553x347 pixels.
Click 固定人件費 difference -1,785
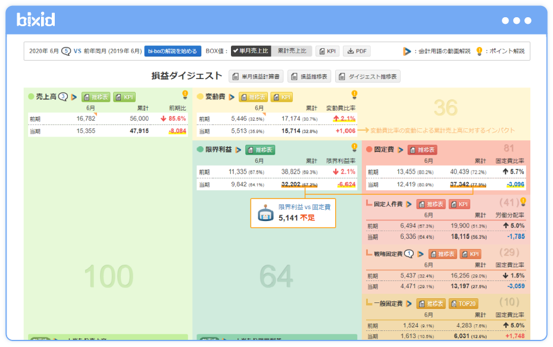[x=516, y=236]
